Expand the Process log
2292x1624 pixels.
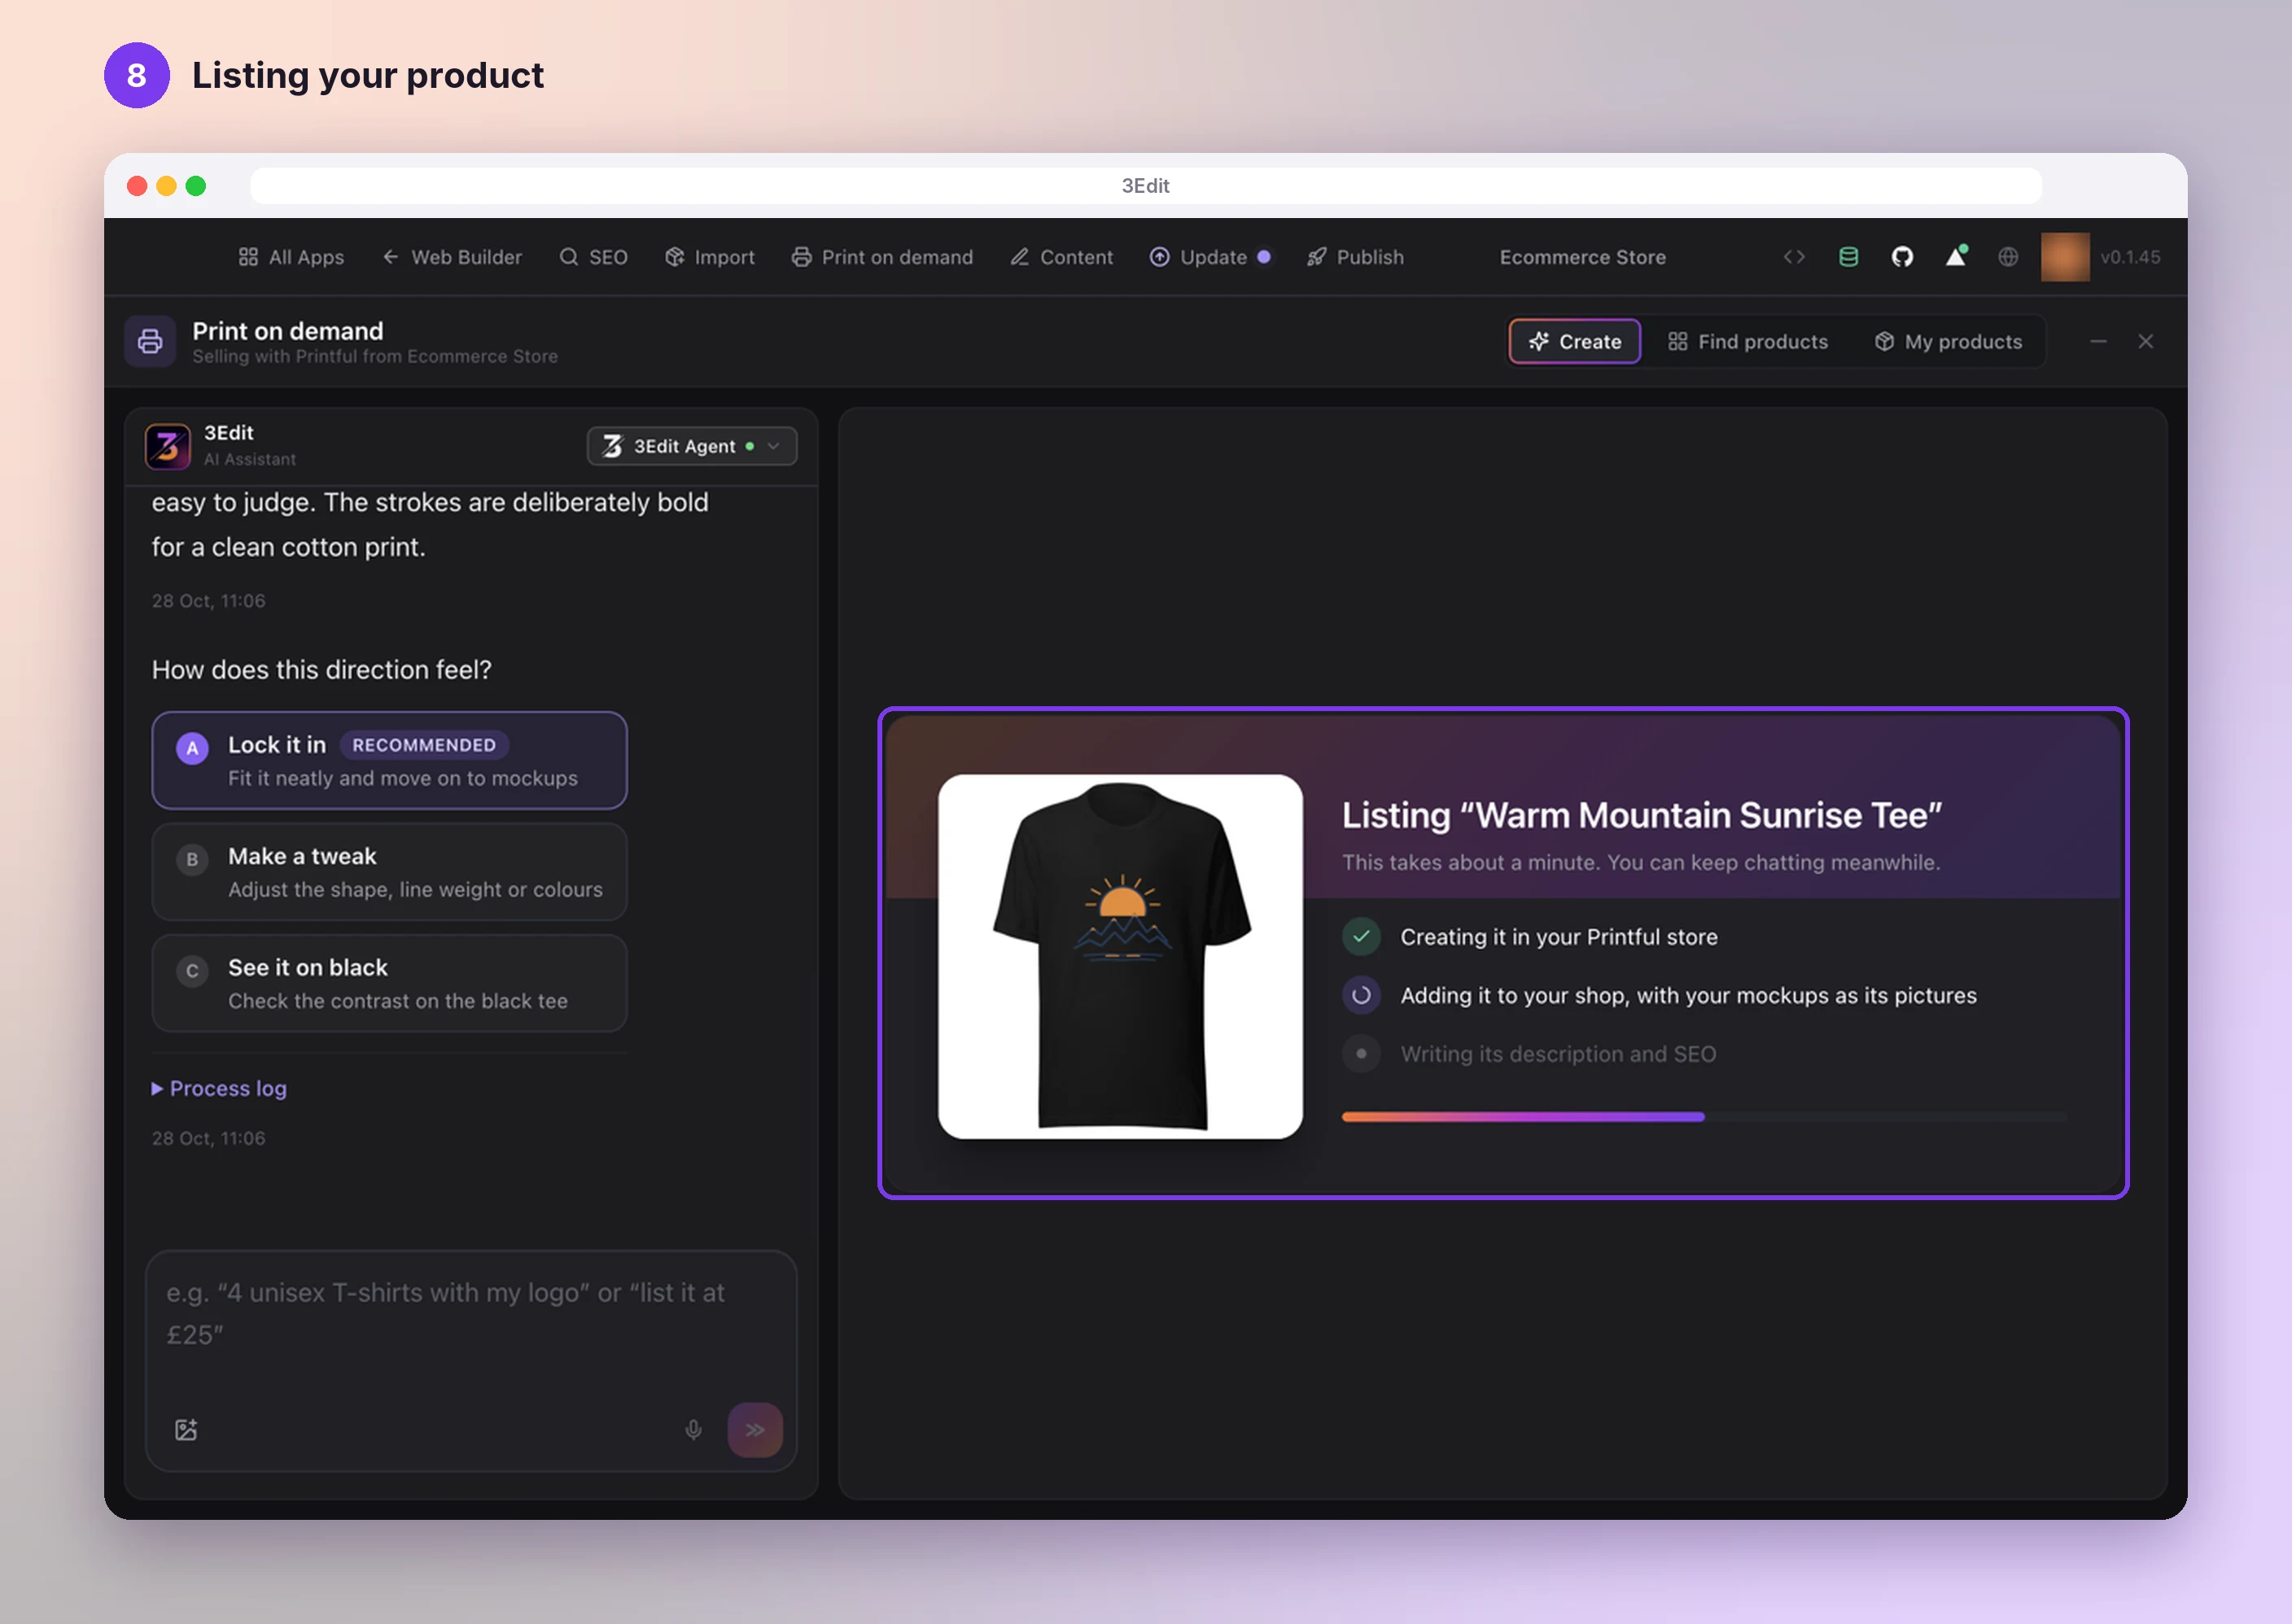[219, 1088]
